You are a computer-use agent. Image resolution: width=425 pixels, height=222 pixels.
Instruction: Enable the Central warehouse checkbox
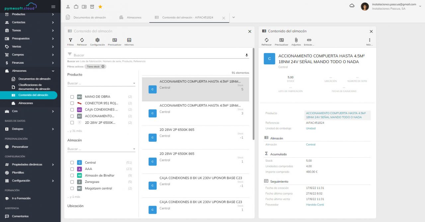(x=72, y=163)
